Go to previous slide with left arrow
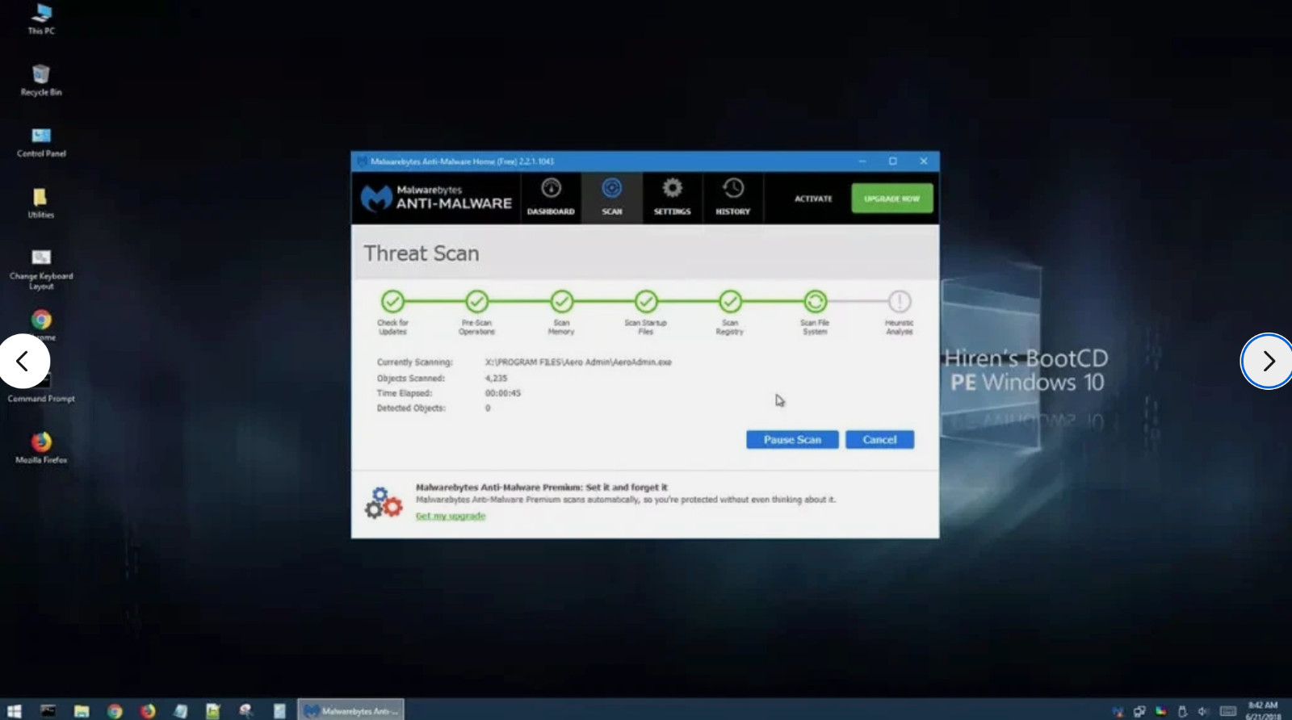The height and width of the screenshot is (720, 1292). pos(23,361)
